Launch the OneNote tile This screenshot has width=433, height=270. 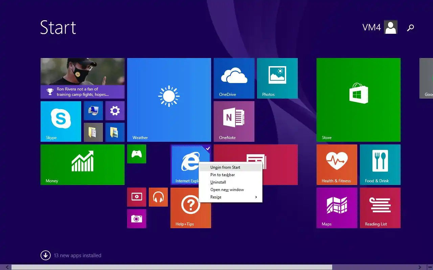coord(234,122)
